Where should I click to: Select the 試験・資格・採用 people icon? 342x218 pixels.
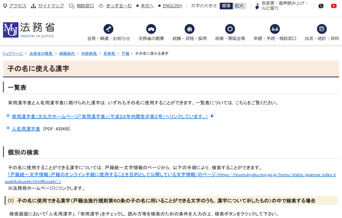coord(189,29)
